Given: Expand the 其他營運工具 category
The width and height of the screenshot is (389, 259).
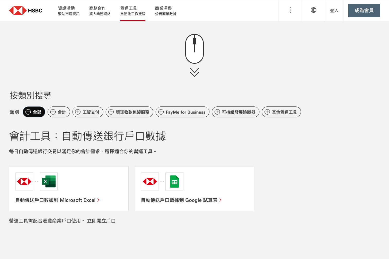Looking at the screenshot, I should [281, 112].
